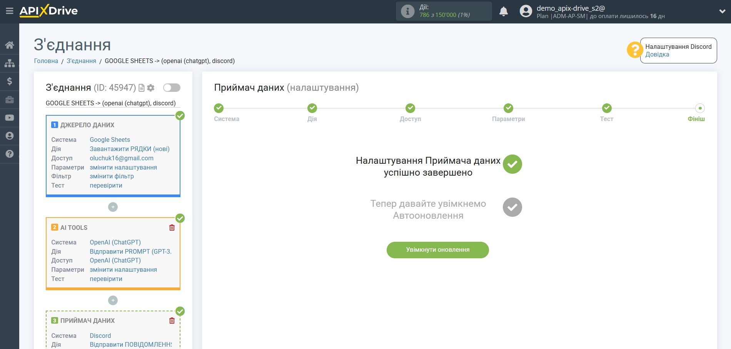Screen dimensions: 731x349
Task: Click the ApiX-Drive logo
Action: click(x=48, y=11)
